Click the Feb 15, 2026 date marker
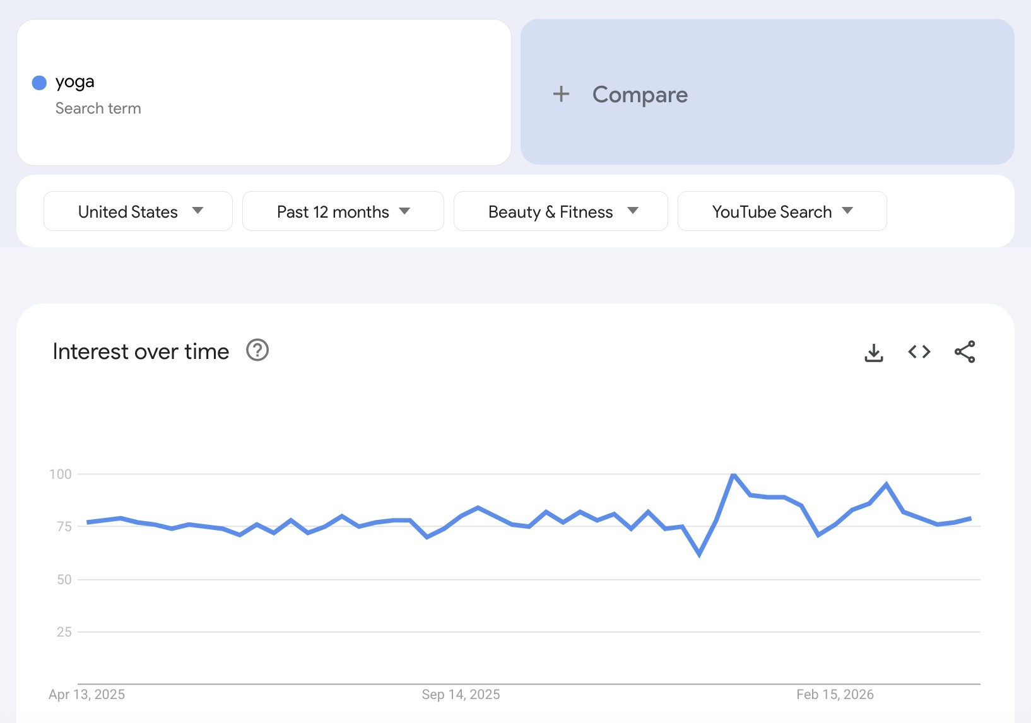 click(x=835, y=694)
